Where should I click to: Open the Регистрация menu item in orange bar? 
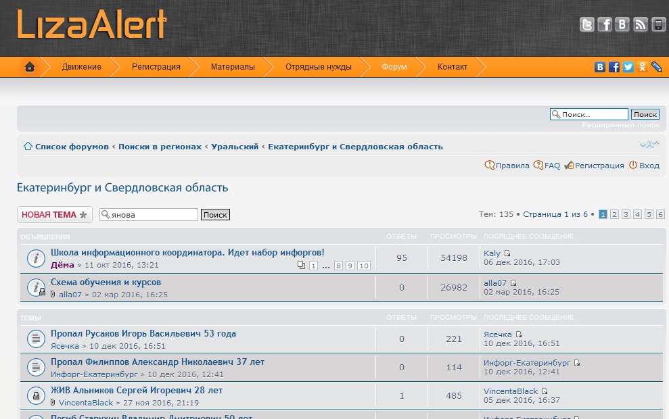coord(156,67)
